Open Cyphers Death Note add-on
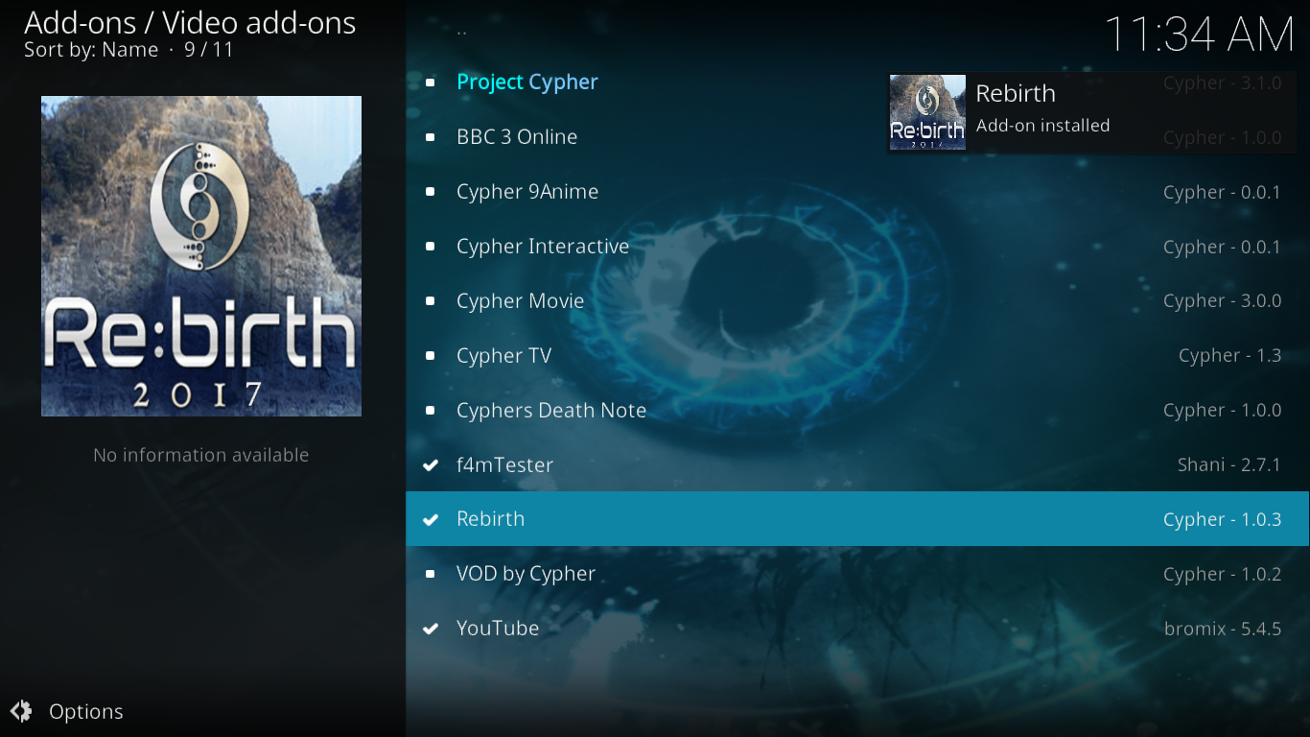This screenshot has width=1310, height=737. tap(857, 411)
